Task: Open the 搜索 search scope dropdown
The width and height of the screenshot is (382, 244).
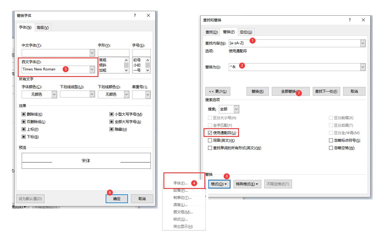Action: coord(234,109)
